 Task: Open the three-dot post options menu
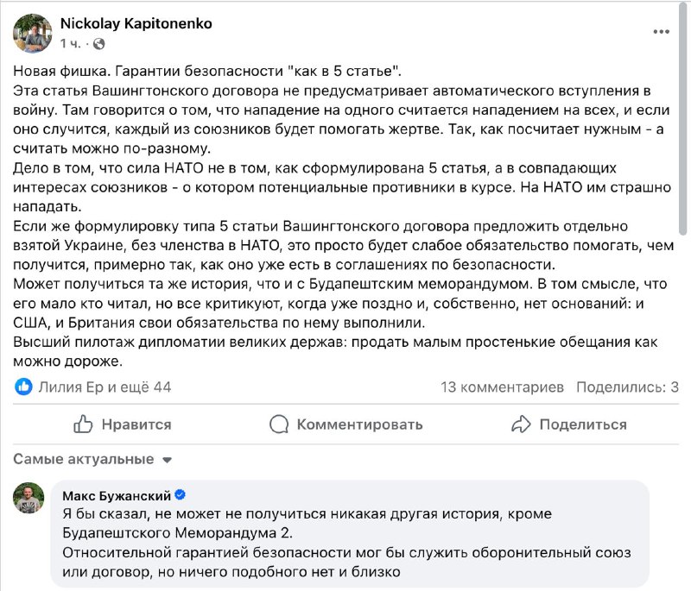(x=660, y=33)
